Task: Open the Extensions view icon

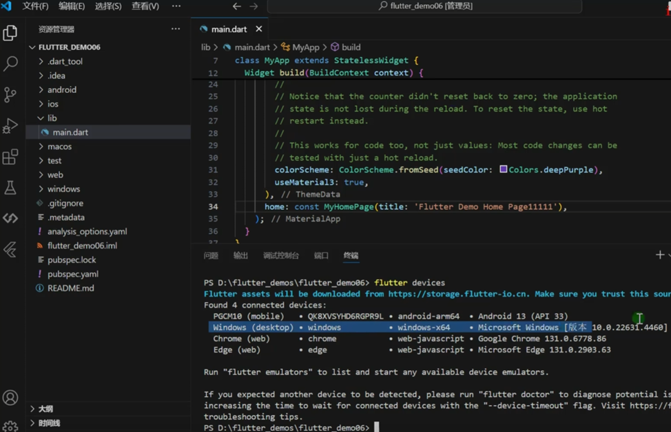Action: pos(10,157)
